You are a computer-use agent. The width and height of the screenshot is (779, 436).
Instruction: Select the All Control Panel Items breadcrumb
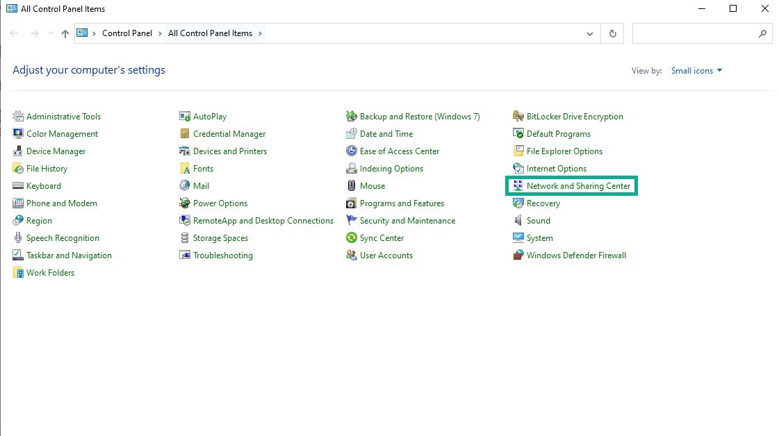(x=210, y=33)
